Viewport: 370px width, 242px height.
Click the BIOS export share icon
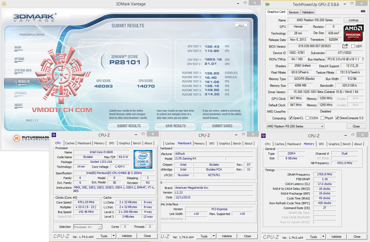[x=345, y=46]
